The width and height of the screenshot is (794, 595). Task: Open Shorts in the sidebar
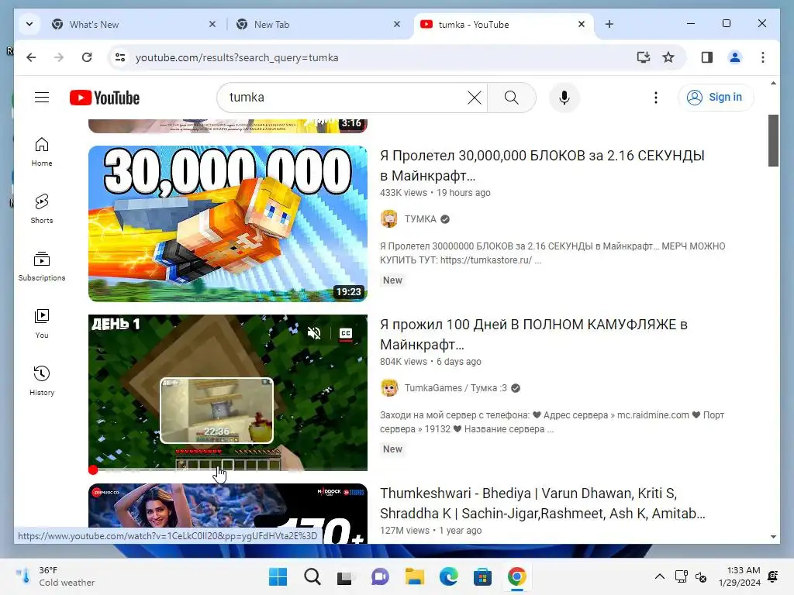[x=42, y=209]
